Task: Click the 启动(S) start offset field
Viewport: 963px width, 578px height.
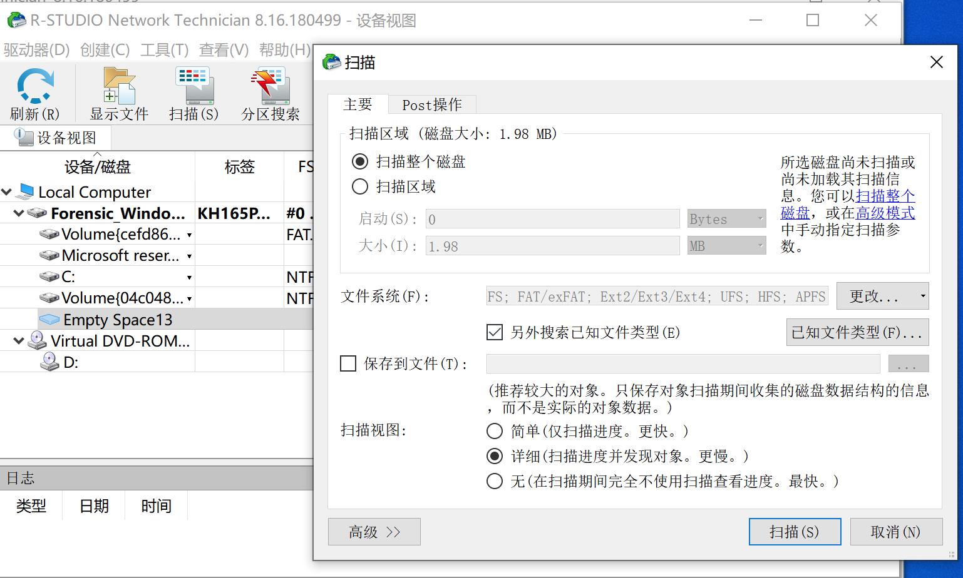Action: (x=553, y=219)
